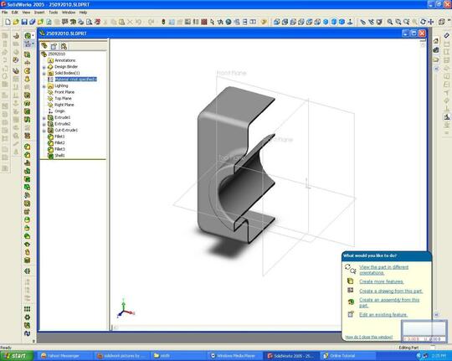Click the Windows Start button
Viewport: 452px width, 361px height.
[16, 356]
